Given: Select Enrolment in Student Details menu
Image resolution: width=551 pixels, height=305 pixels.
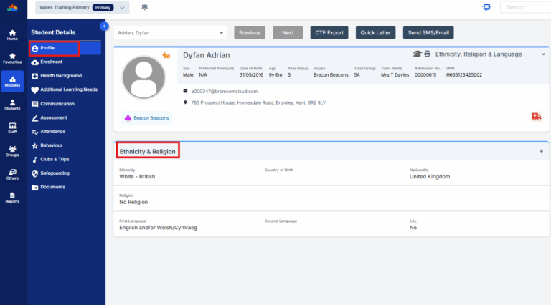Looking at the screenshot, I should pos(52,62).
